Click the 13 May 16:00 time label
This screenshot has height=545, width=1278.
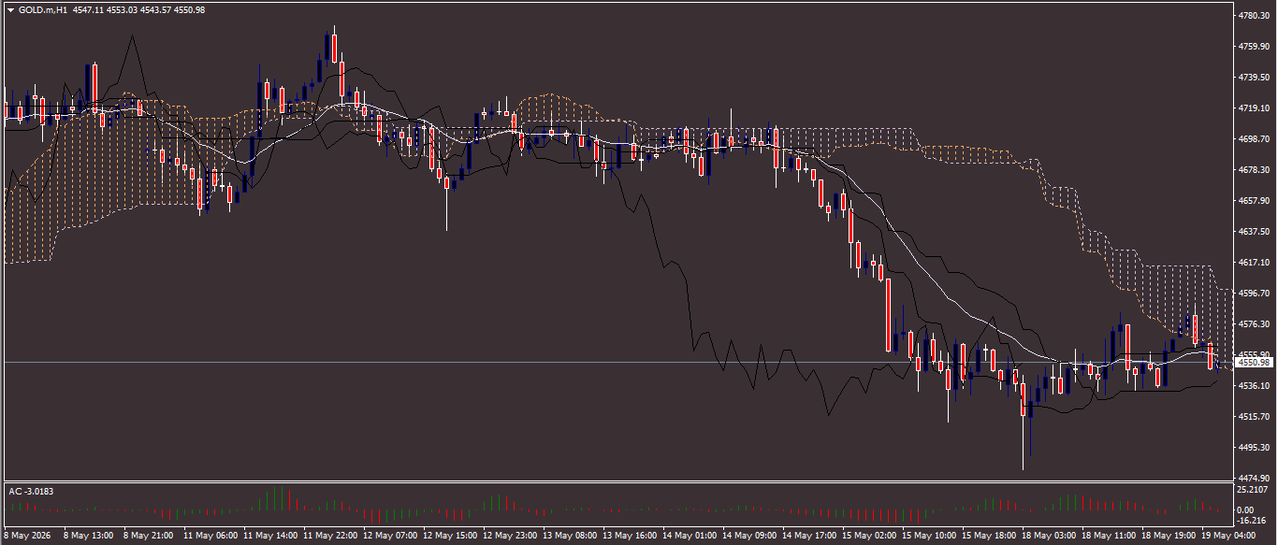[x=630, y=537]
